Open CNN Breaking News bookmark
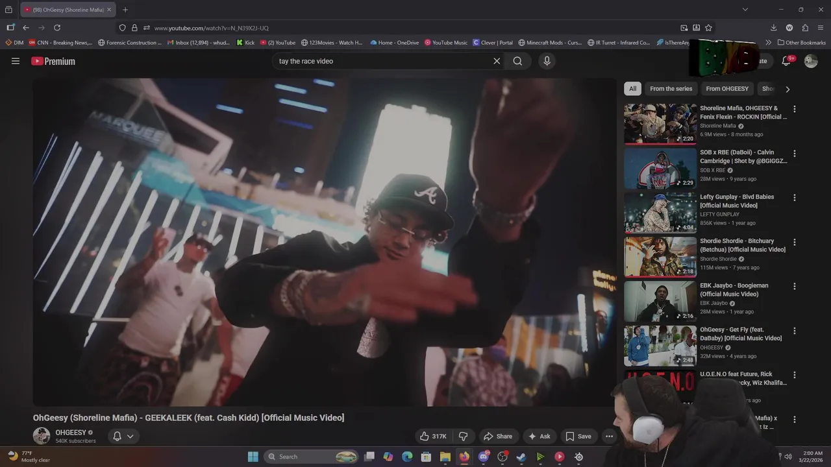Viewport: 831px width, 467px height. tap(60, 43)
